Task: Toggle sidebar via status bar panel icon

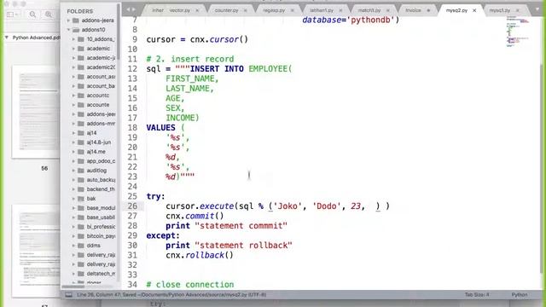Action: point(68,295)
